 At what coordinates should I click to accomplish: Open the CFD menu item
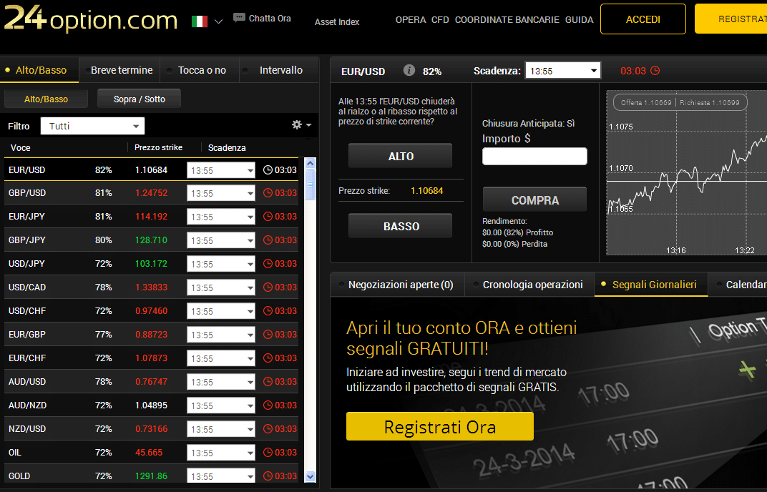click(x=440, y=19)
